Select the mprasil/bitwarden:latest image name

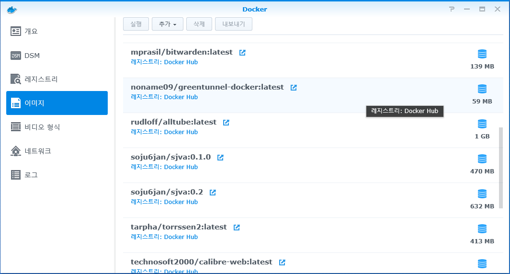(x=182, y=52)
